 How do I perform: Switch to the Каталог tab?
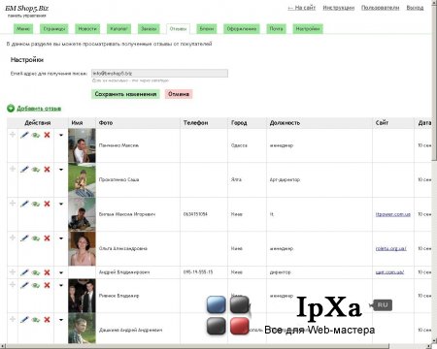[118, 29]
